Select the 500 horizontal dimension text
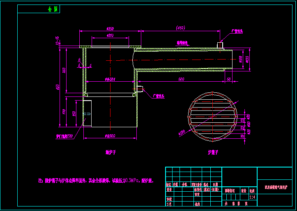Screen dimensions: 297x211 [180, 79]
